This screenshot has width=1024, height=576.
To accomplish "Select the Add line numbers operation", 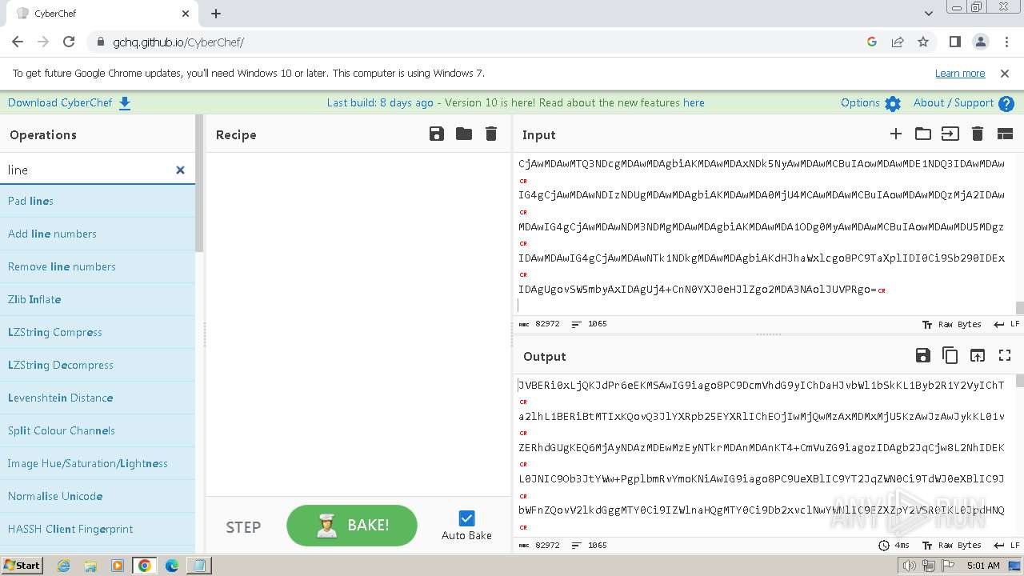I will (98, 234).
